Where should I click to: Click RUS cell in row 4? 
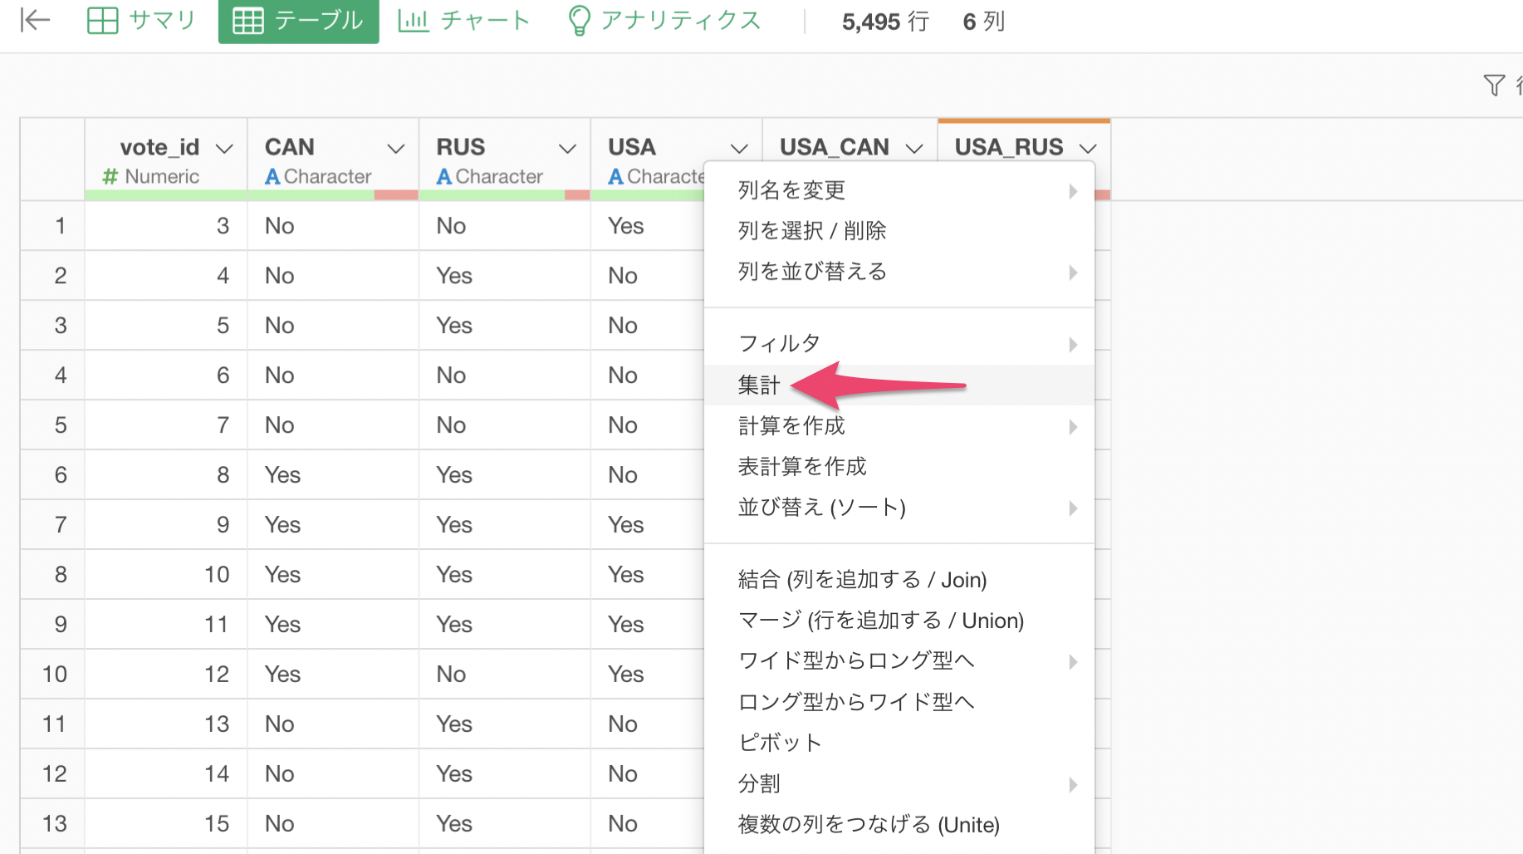505,375
